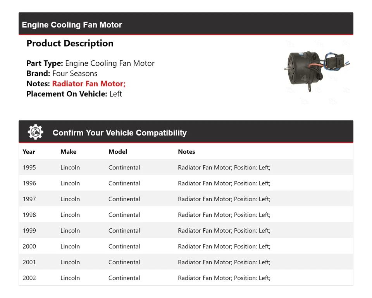Select the 1995 year cell
372x298 pixels.
[x=29, y=168]
